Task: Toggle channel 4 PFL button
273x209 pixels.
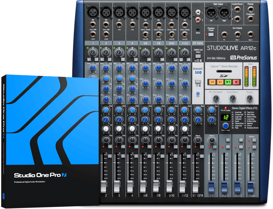Action: pos(136,156)
